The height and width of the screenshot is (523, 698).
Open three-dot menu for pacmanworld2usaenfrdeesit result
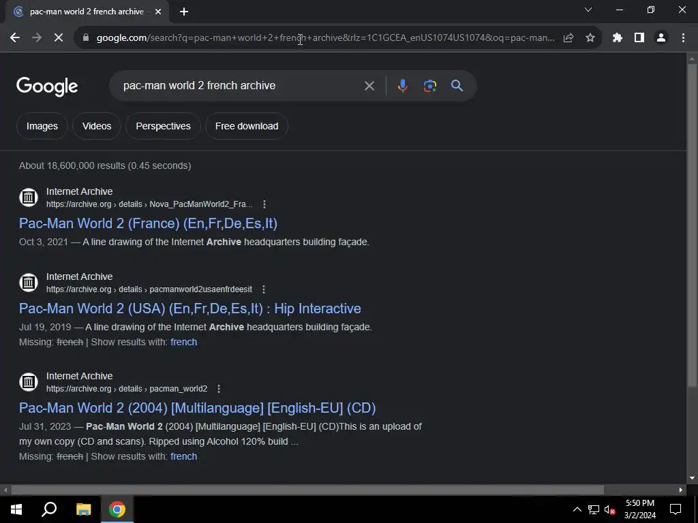264,289
